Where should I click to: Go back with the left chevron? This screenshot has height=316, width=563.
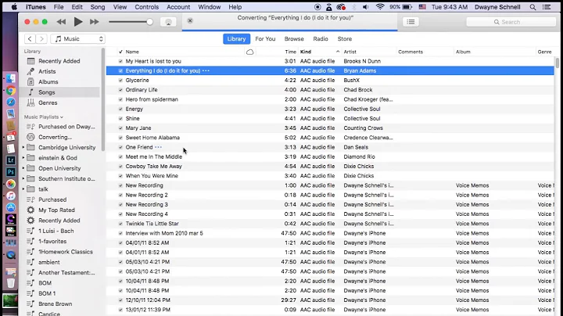point(30,39)
